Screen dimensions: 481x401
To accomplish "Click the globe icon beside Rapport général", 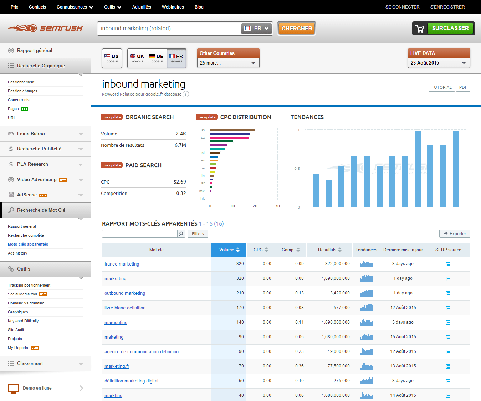I will pos(11,51).
